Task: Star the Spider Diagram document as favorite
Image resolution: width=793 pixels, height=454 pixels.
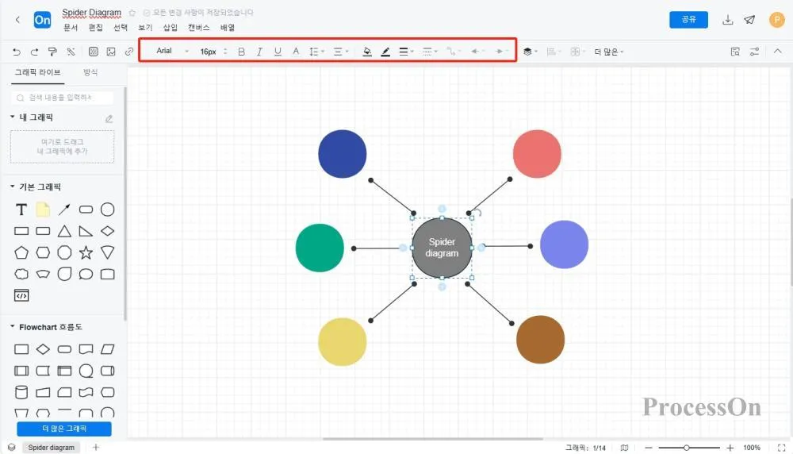Action: tap(132, 13)
